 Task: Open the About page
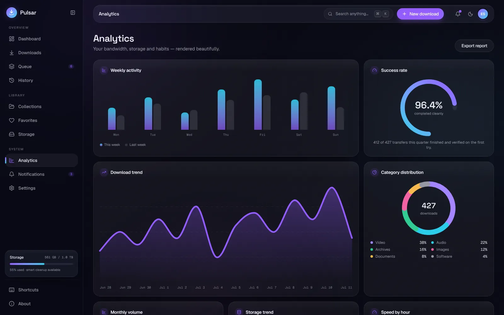point(41,304)
